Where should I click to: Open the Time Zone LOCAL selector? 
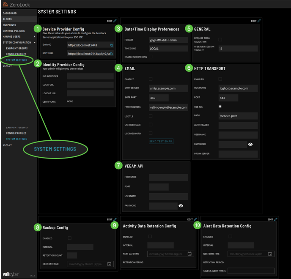168,49
